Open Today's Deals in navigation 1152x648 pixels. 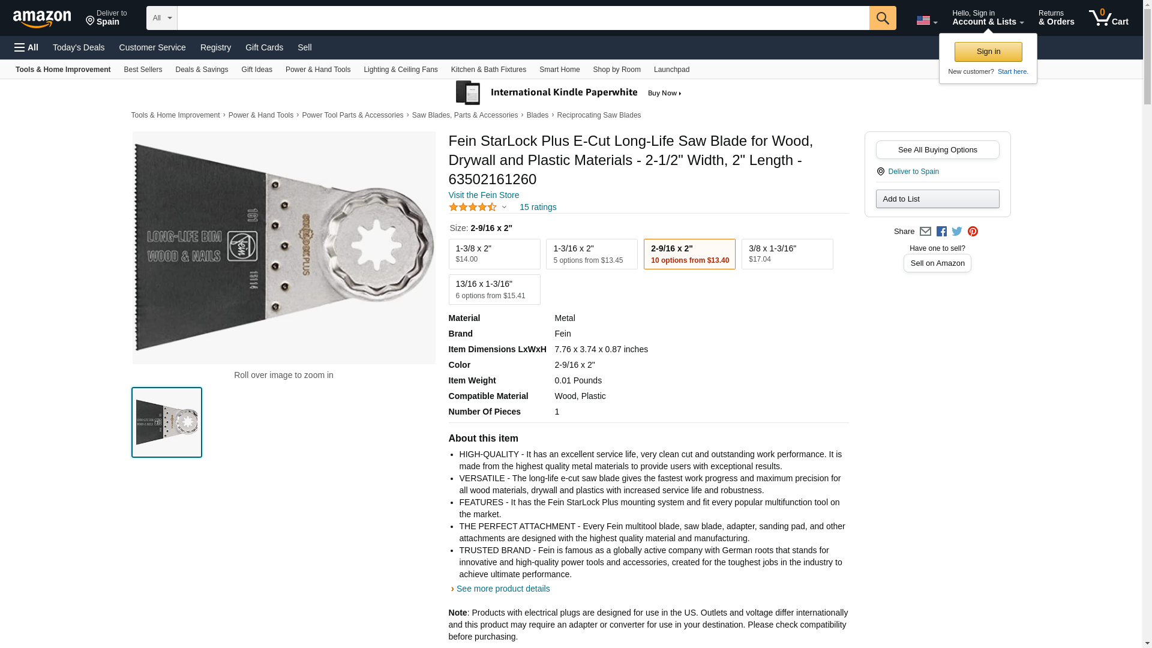pyautogui.click(x=79, y=47)
